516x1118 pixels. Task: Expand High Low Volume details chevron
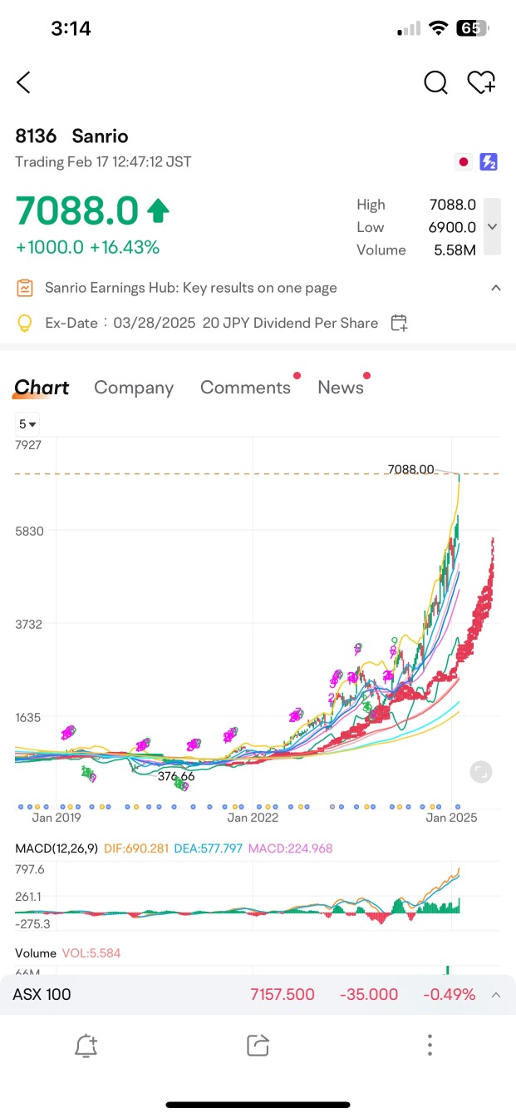click(492, 226)
